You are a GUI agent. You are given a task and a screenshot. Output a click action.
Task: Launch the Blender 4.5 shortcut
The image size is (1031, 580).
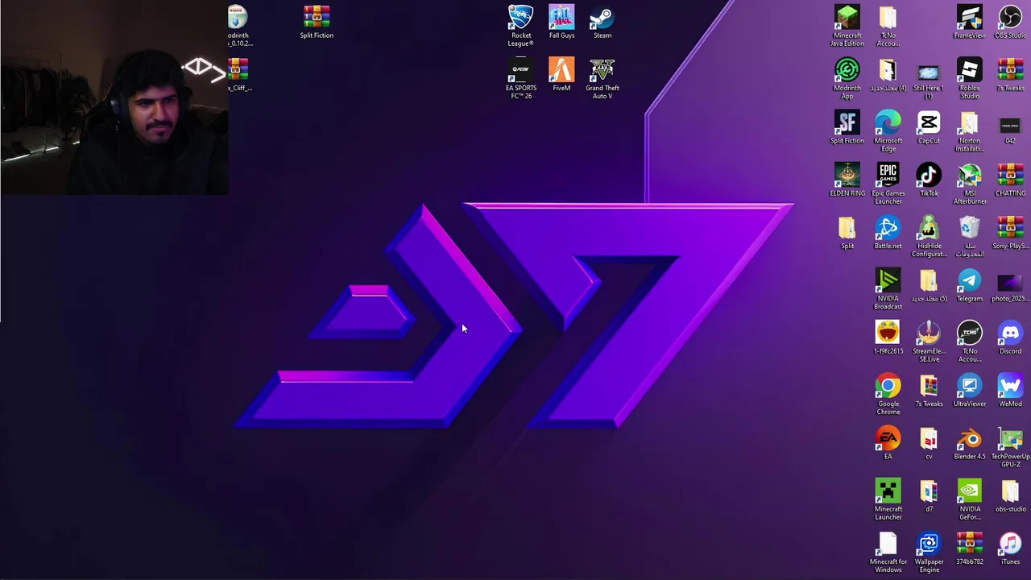(969, 443)
